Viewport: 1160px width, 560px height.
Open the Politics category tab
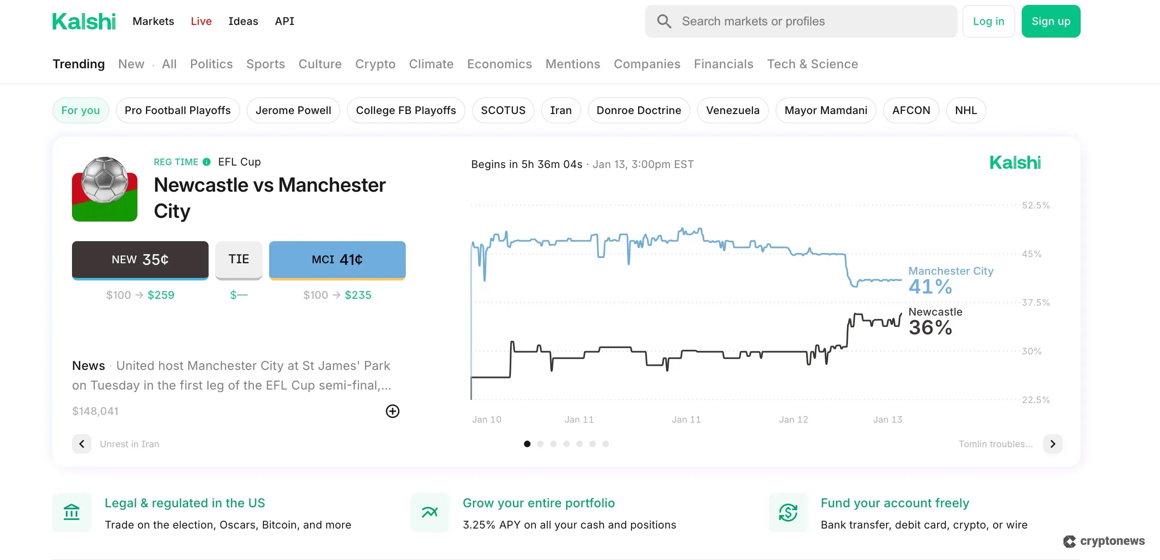click(x=211, y=64)
